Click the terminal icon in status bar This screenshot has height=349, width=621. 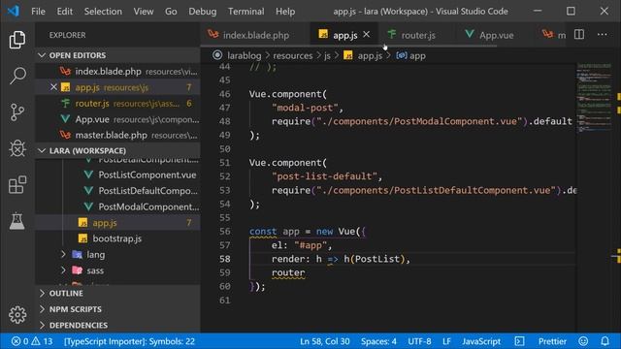point(519,341)
